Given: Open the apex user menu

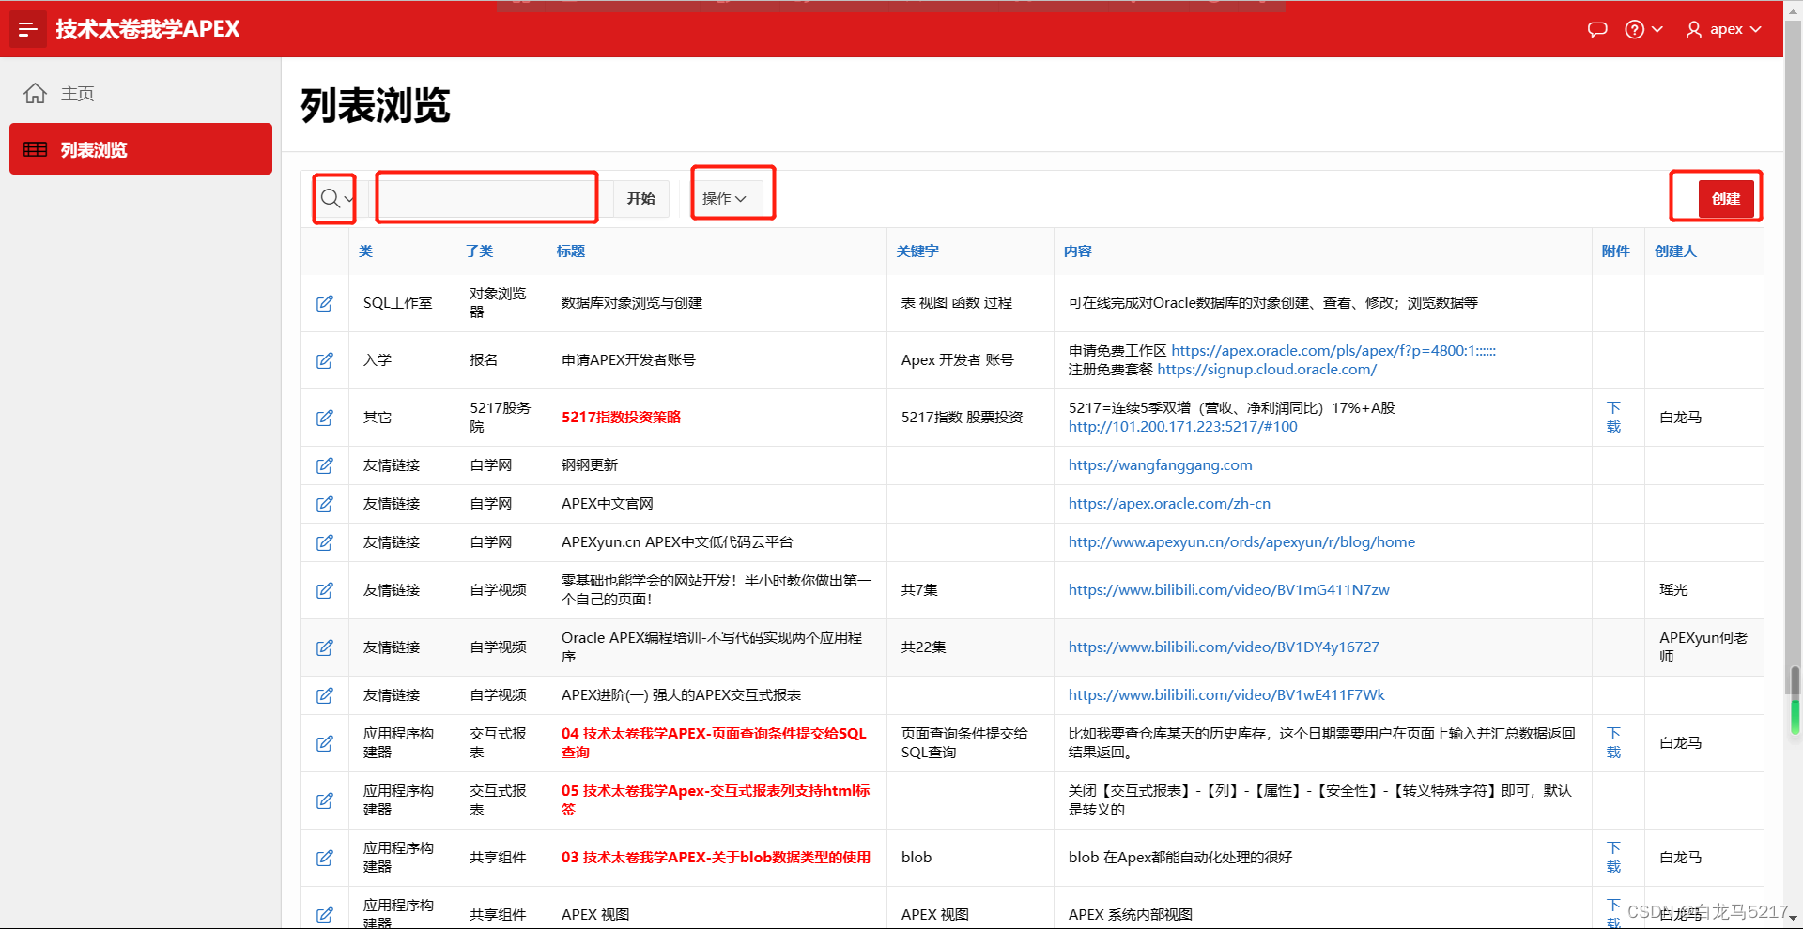Looking at the screenshot, I should click(x=1724, y=29).
